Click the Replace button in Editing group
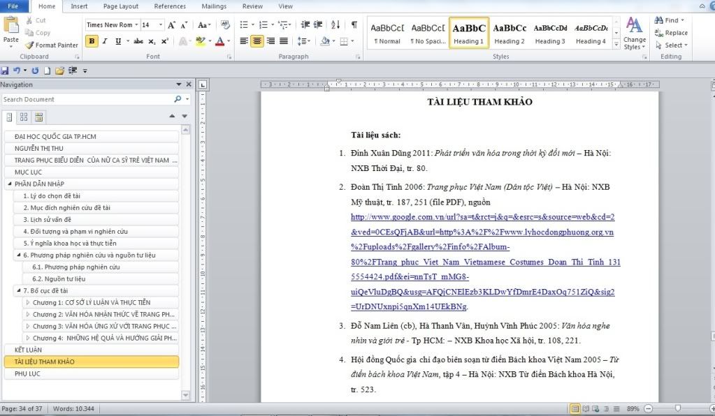 point(671,33)
